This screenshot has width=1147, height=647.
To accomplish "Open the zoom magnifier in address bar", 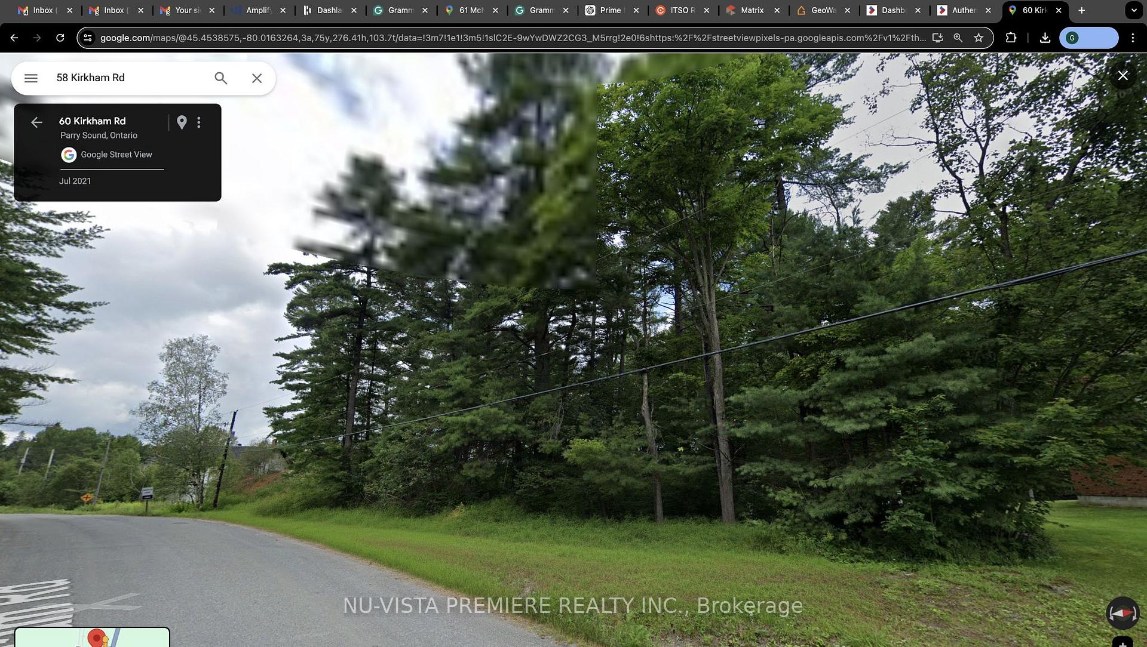I will (x=958, y=38).
